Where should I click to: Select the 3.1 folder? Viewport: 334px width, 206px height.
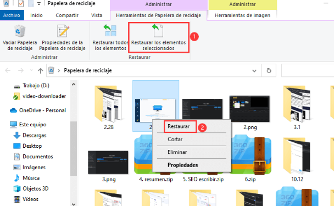(297, 108)
